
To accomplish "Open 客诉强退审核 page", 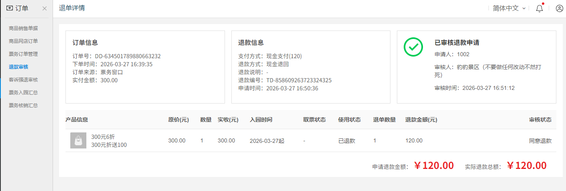I will click(23, 79).
